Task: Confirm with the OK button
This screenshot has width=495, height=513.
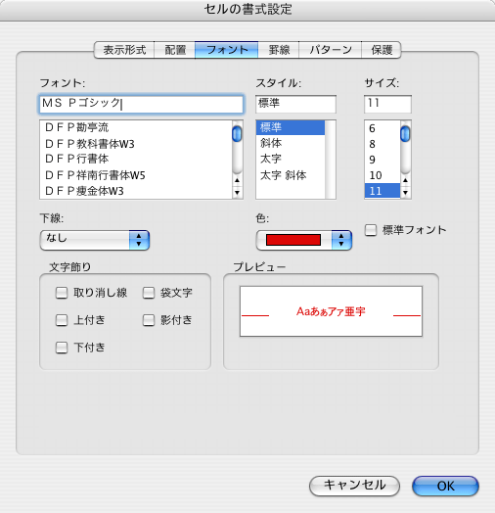Action: pos(445,486)
